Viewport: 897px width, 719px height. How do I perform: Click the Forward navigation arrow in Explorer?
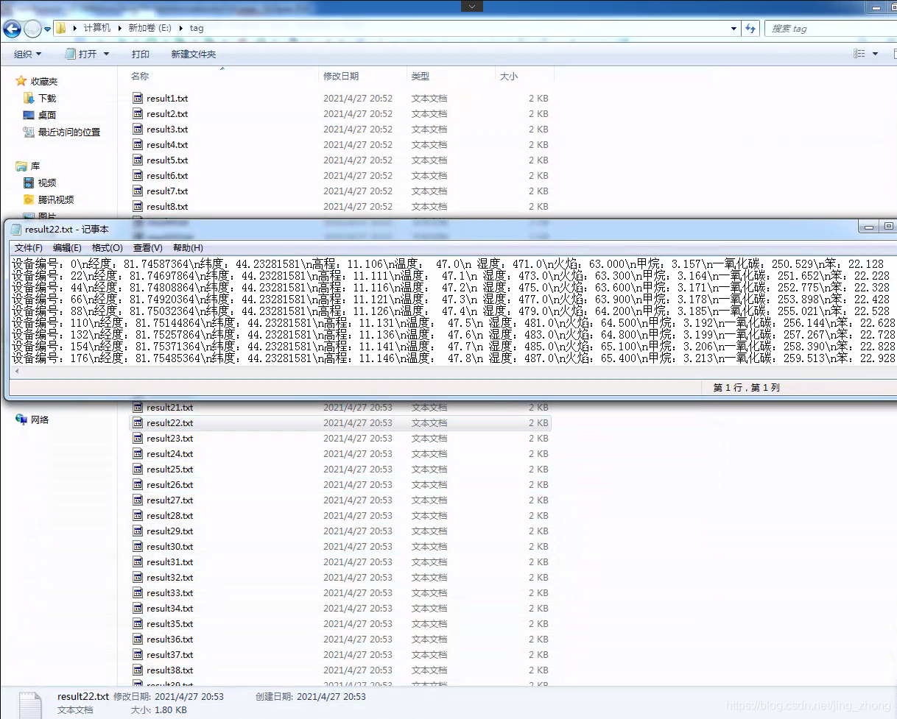tap(32, 29)
